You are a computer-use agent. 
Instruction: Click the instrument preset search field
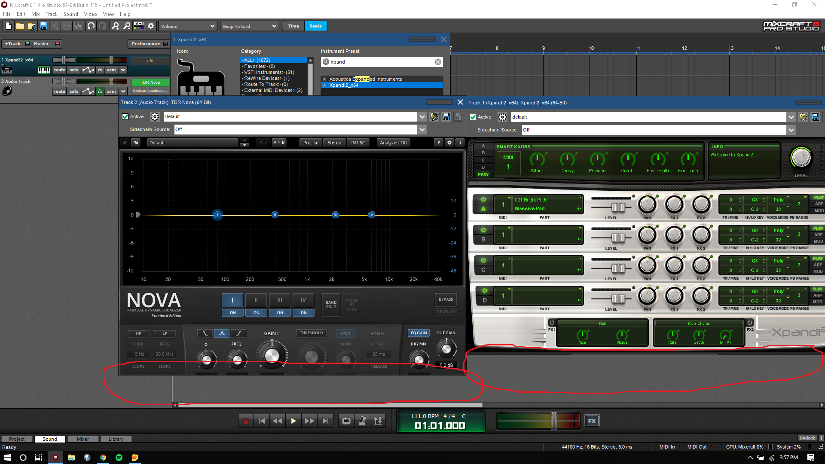point(382,62)
